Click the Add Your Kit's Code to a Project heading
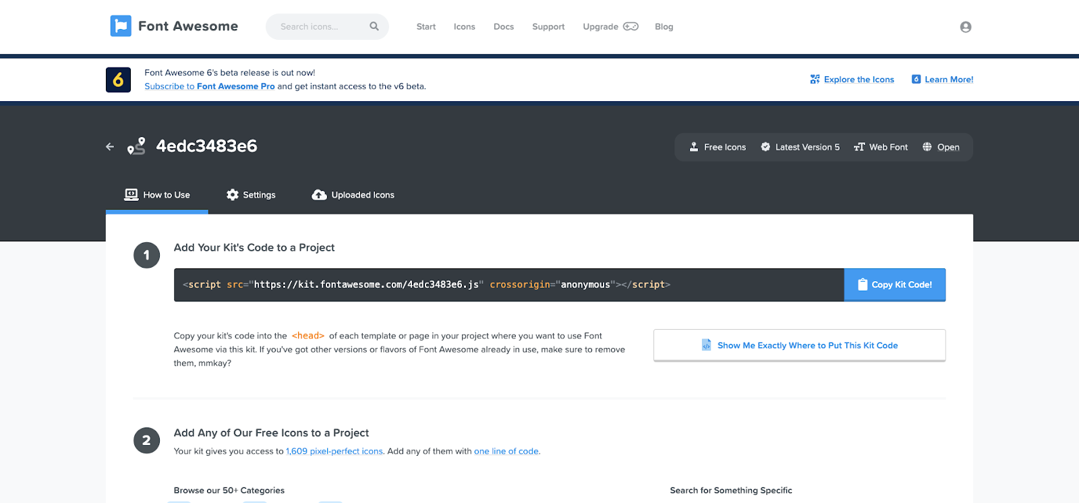The height and width of the screenshot is (503, 1079). (254, 247)
